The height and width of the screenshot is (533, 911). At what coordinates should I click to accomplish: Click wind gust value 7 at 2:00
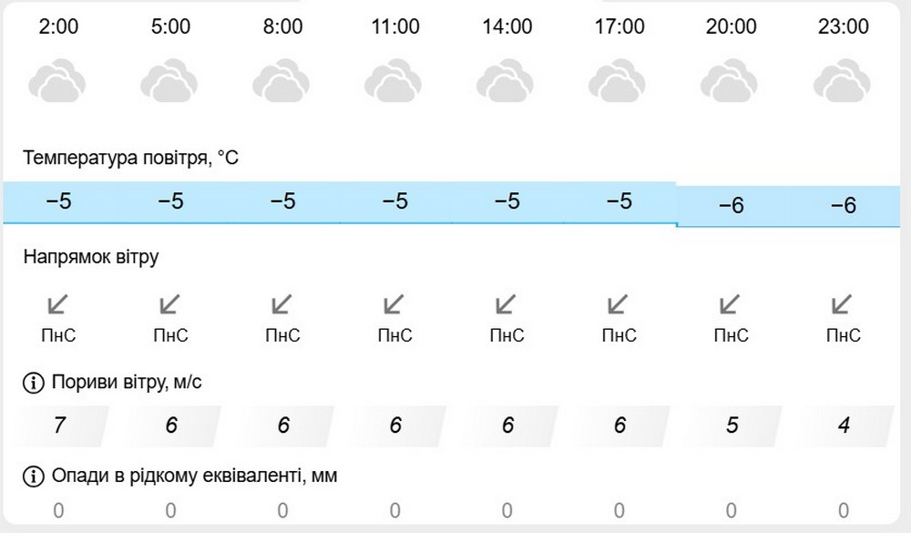60,425
